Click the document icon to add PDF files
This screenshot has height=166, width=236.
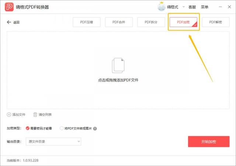(118, 65)
